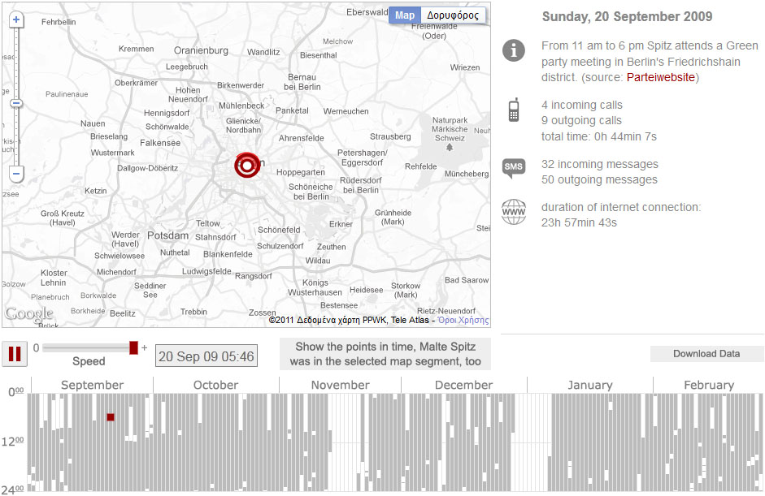
Task: Zoom in with the map plus button
Action: click(x=16, y=20)
